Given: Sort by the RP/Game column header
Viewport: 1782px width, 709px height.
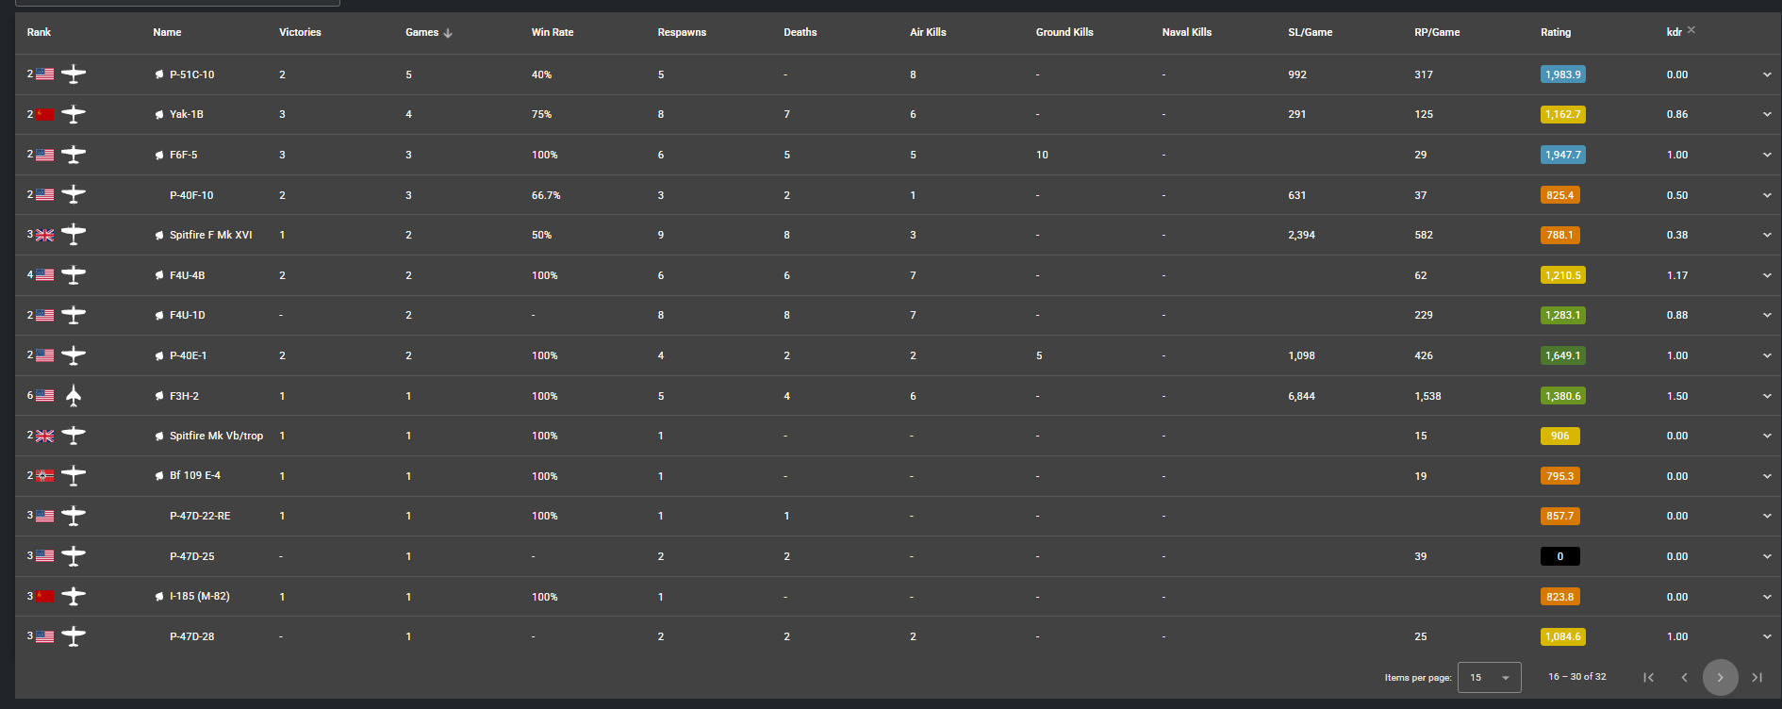Looking at the screenshot, I should (x=1437, y=32).
